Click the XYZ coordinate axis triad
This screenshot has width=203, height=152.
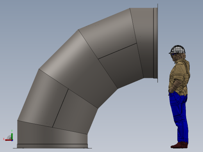[x=8, y=136]
